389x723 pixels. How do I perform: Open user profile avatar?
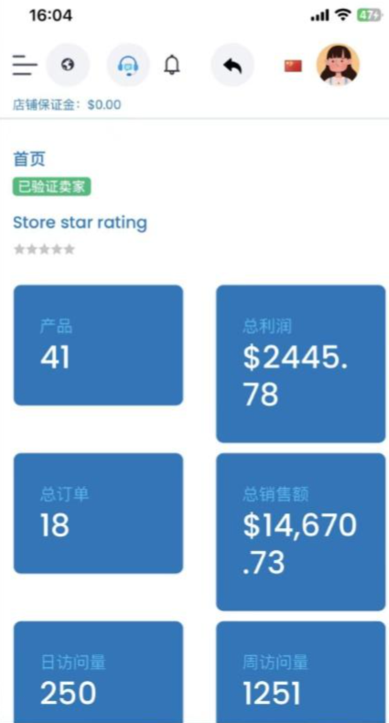pyautogui.click(x=338, y=65)
